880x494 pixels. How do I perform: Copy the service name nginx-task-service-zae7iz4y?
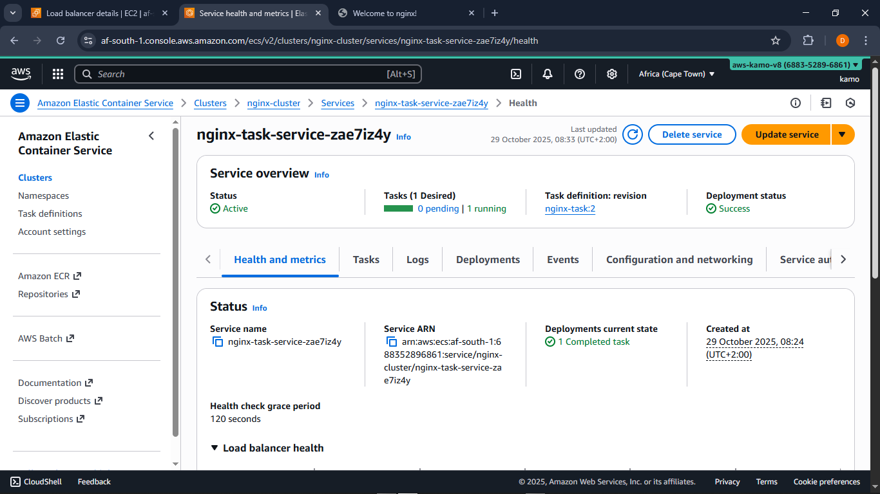[x=218, y=342]
